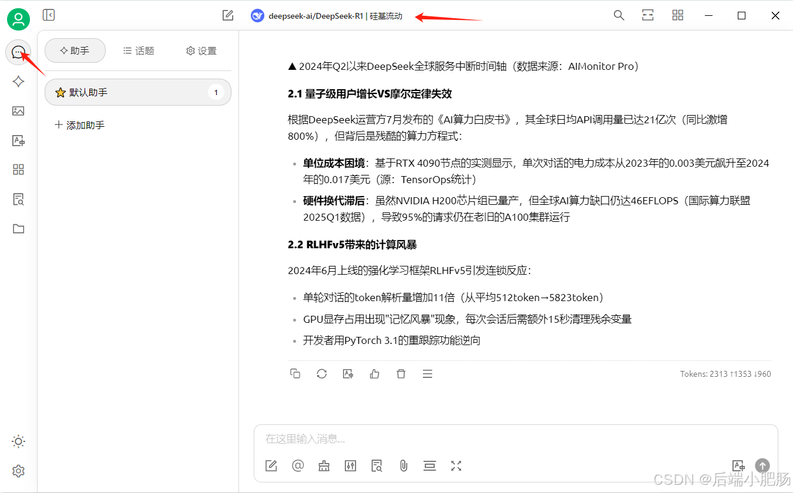Viewport: 793px width, 493px height.
Task: Copy the assistant message
Action: 295,374
